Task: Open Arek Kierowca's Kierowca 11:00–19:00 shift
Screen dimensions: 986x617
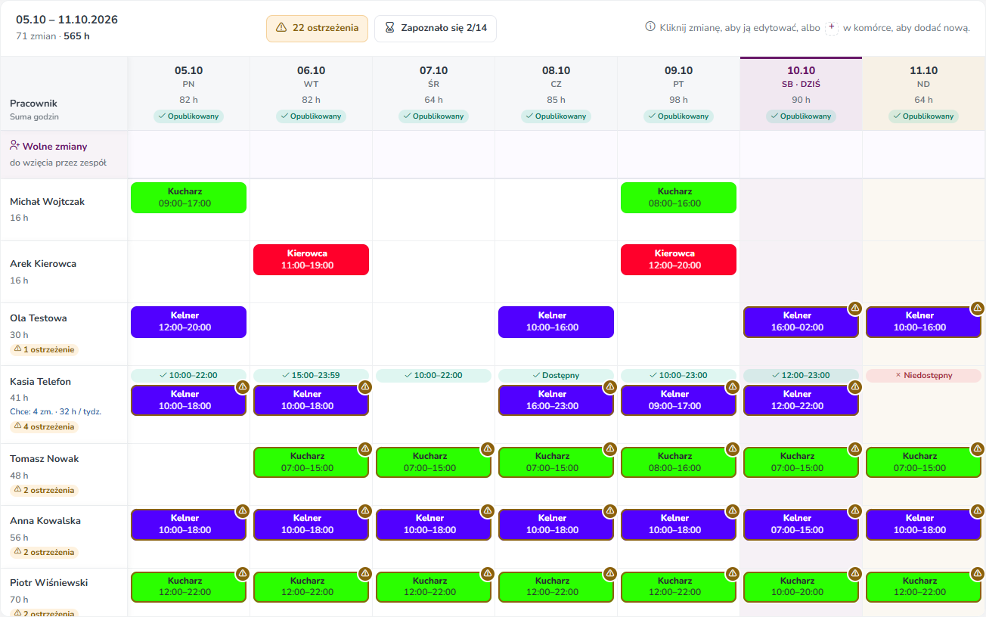Action: click(x=312, y=259)
